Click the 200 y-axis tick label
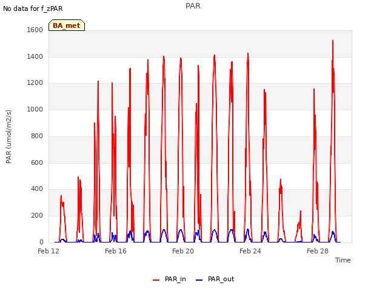388x291 pixels. pos(37,216)
